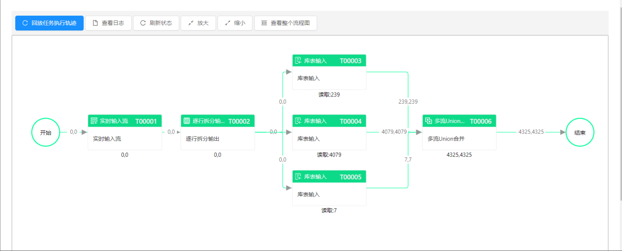Click the 读取:7 count label
This screenshot has width=622, height=251.
pyautogui.click(x=329, y=211)
